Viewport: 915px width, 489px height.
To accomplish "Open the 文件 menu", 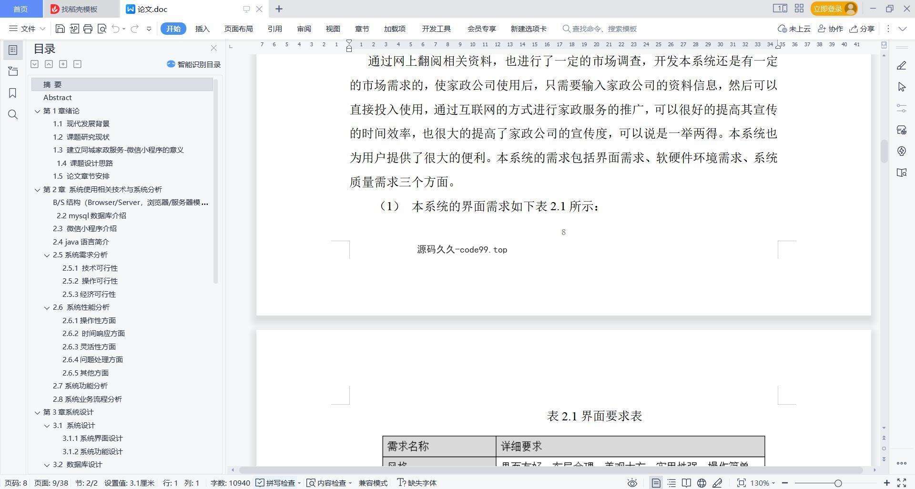I will [x=27, y=29].
